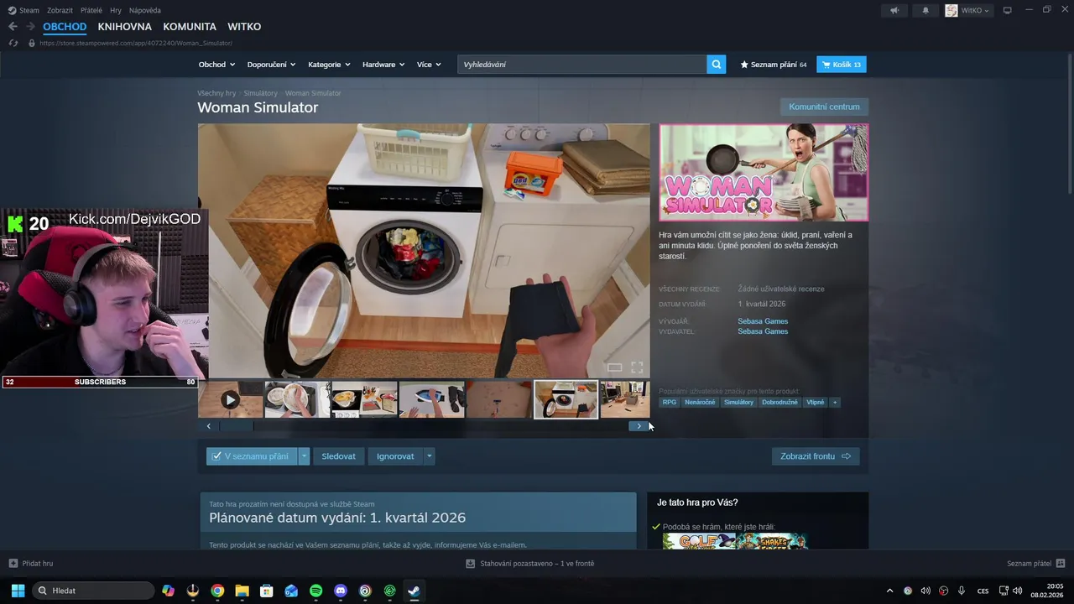Select the Vtipné tag
The image size is (1074, 604).
[816, 403]
